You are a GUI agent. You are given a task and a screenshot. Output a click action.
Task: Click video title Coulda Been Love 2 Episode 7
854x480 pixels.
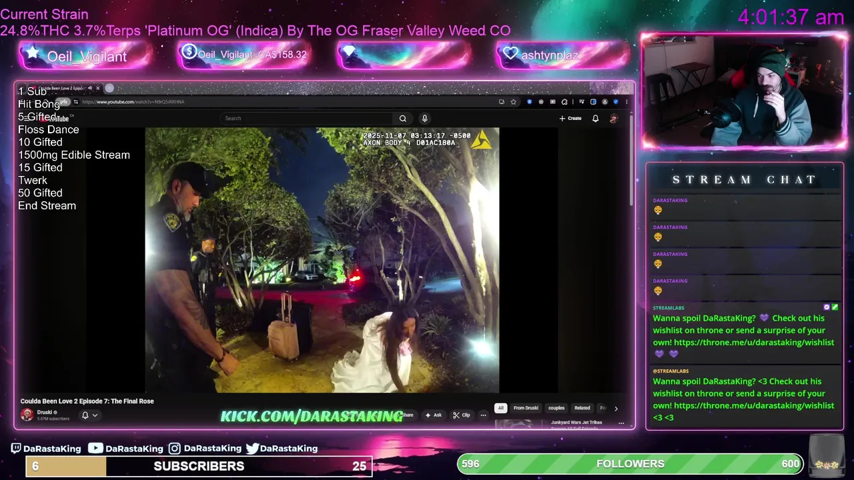(87, 401)
